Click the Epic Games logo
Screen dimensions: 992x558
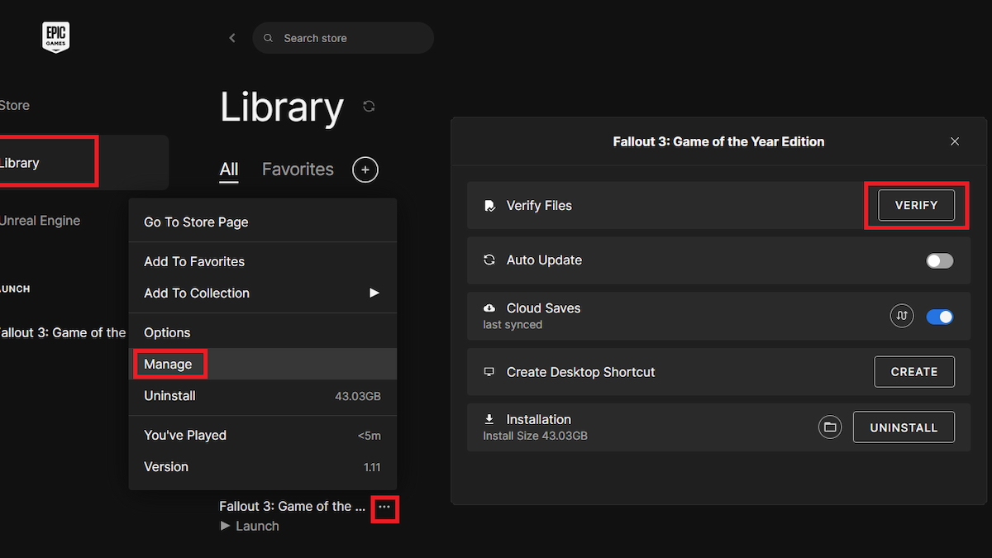tap(56, 37)
